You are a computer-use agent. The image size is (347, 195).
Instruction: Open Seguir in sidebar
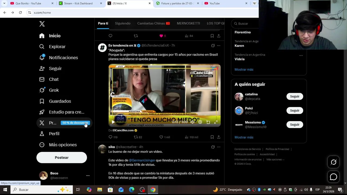(50, 69)
